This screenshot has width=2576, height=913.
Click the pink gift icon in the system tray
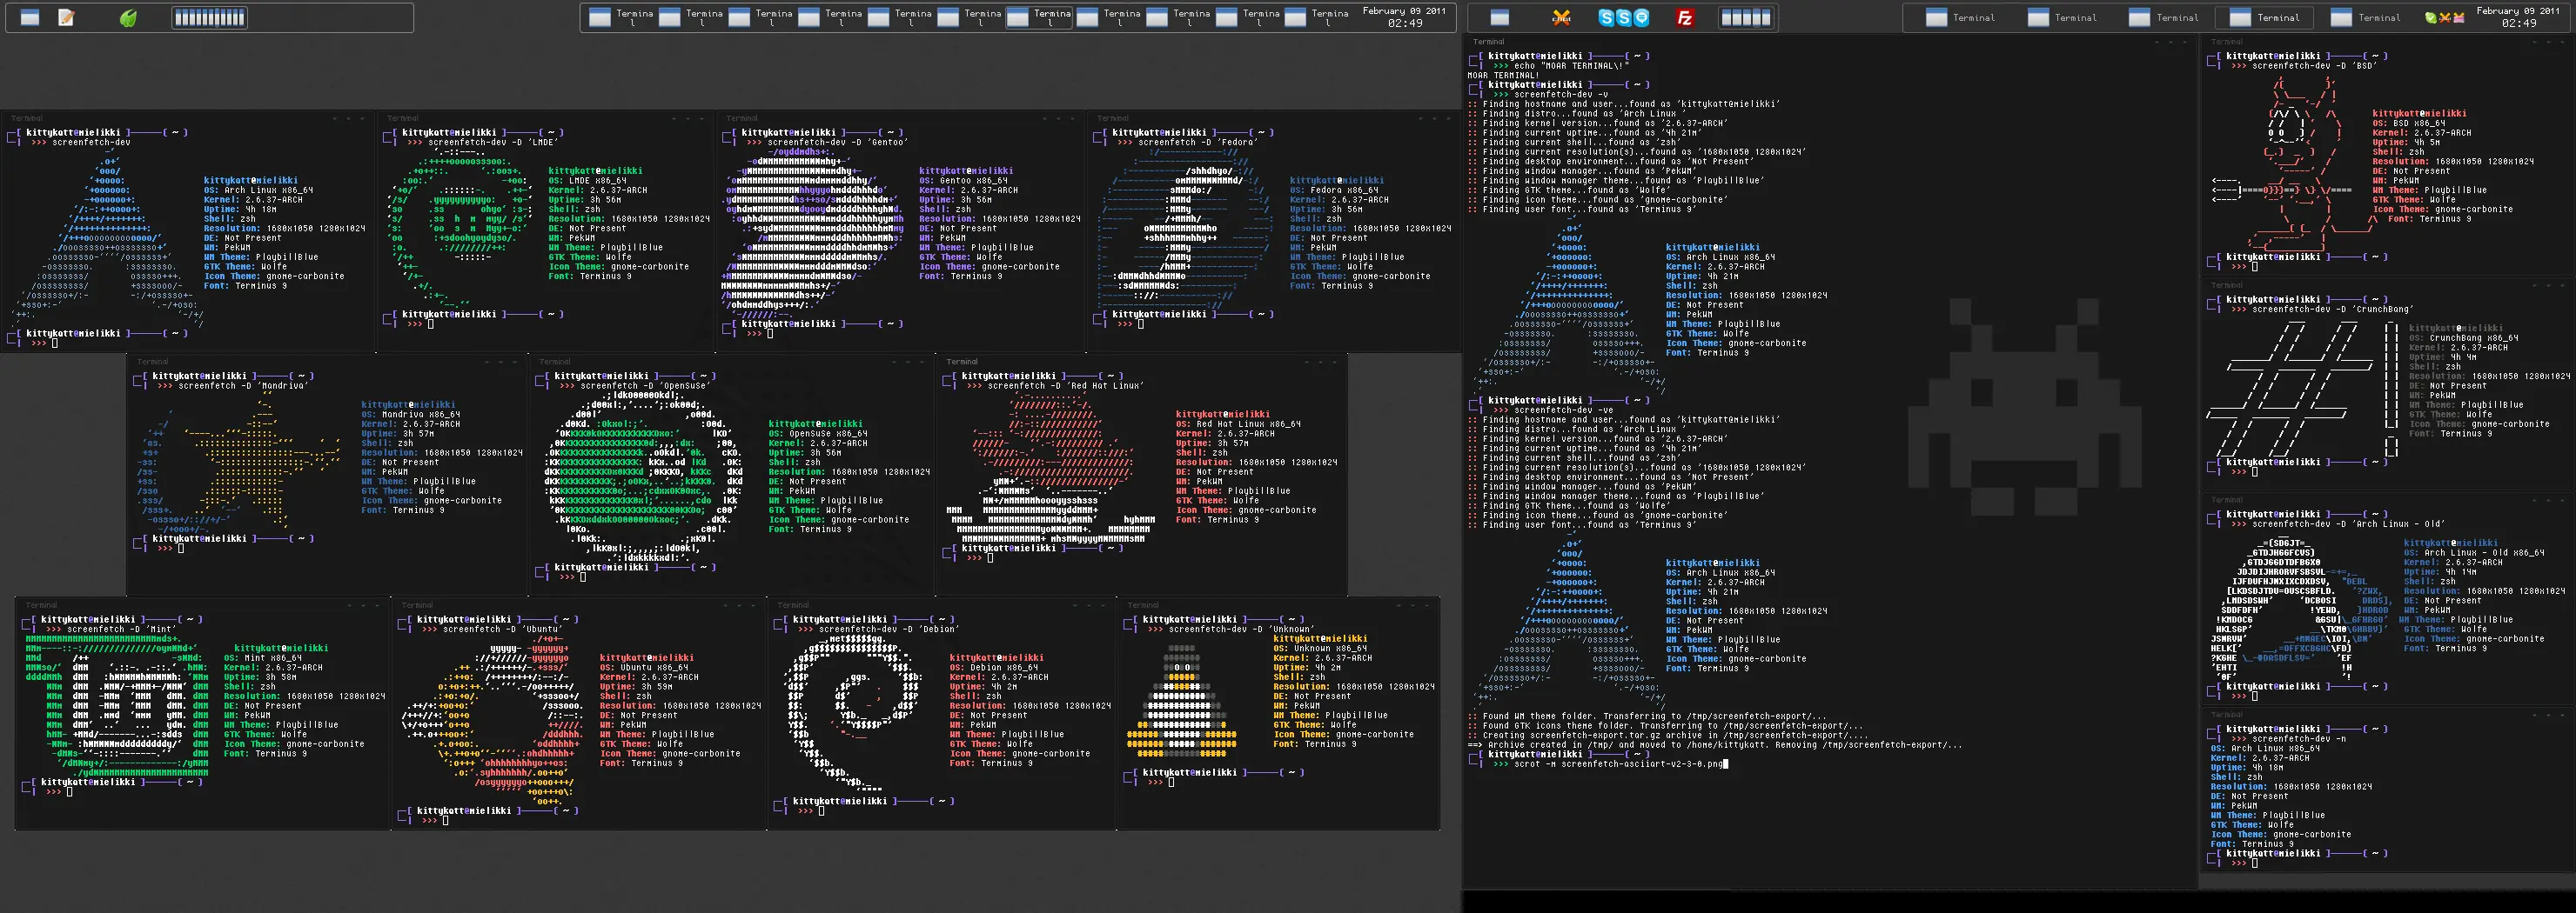2459,17
